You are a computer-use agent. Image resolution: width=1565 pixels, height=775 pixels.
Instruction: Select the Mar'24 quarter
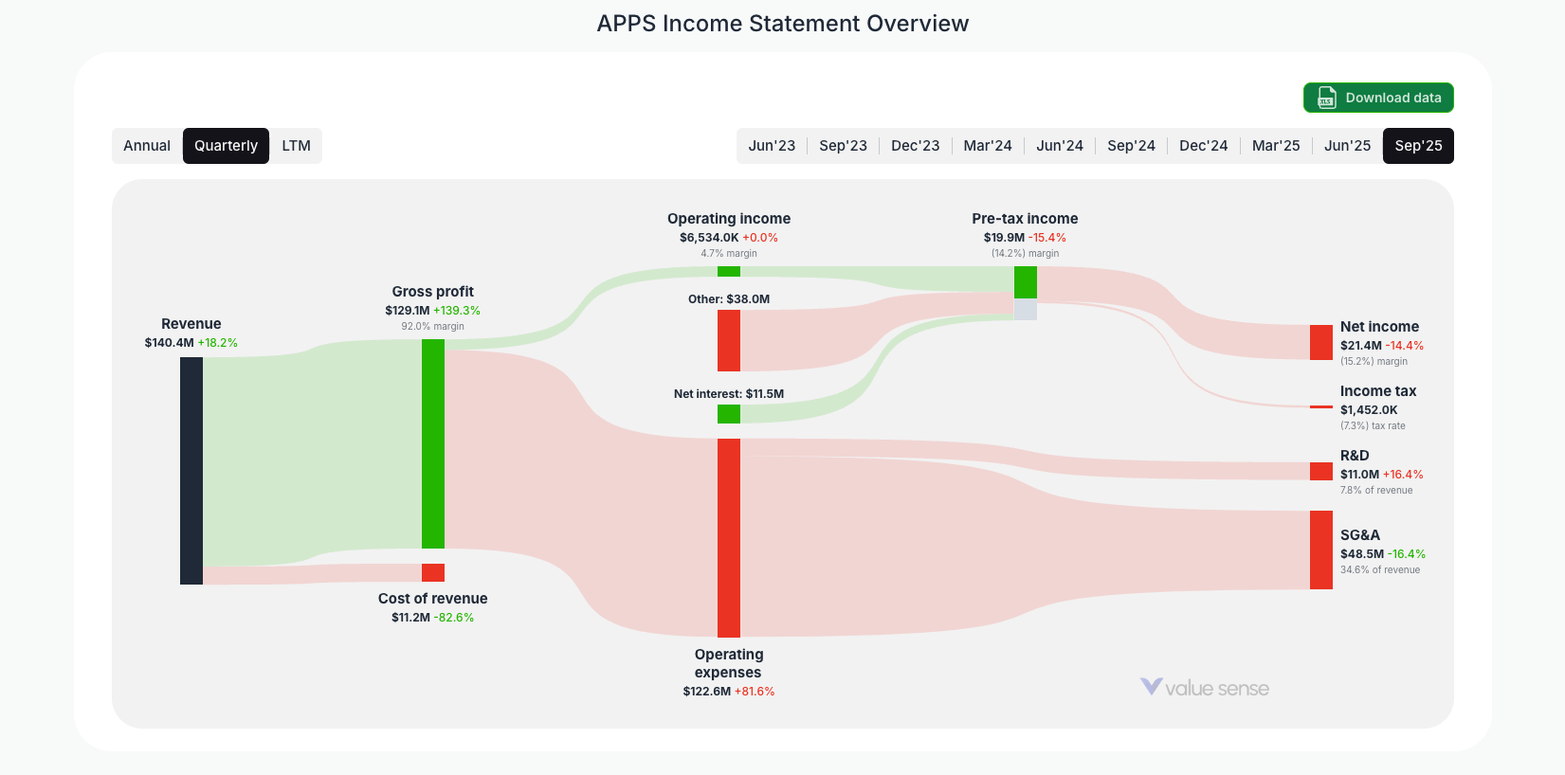click(988, 146)
